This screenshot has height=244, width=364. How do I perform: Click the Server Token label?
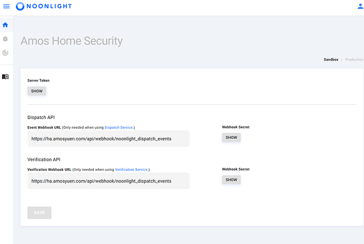click(x=39, y=80)
